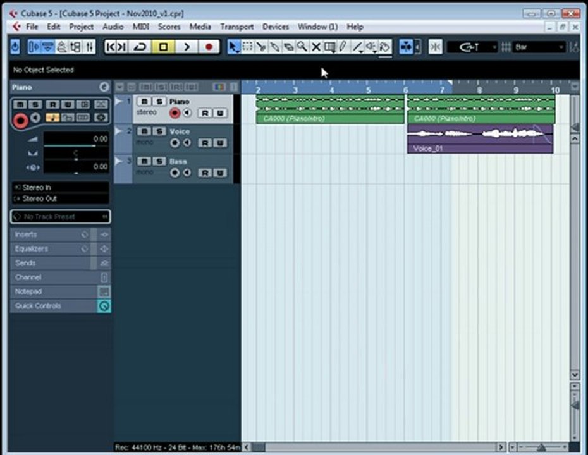Open the Mixer icon in toolbar
This screenshot has width=588, height=455.
(89, 47)
